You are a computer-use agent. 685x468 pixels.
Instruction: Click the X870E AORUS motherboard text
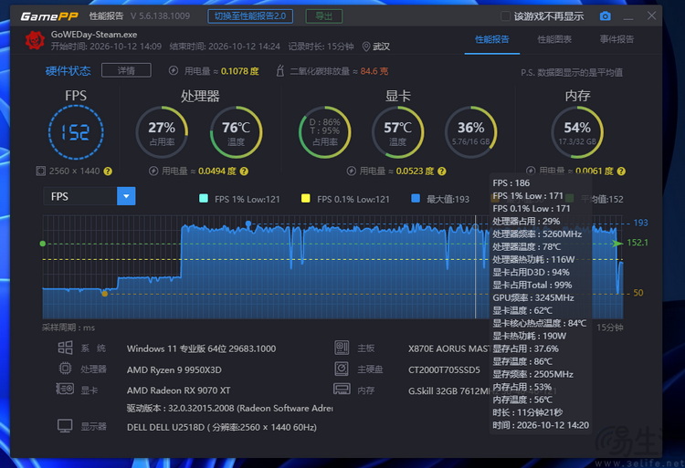449,348
